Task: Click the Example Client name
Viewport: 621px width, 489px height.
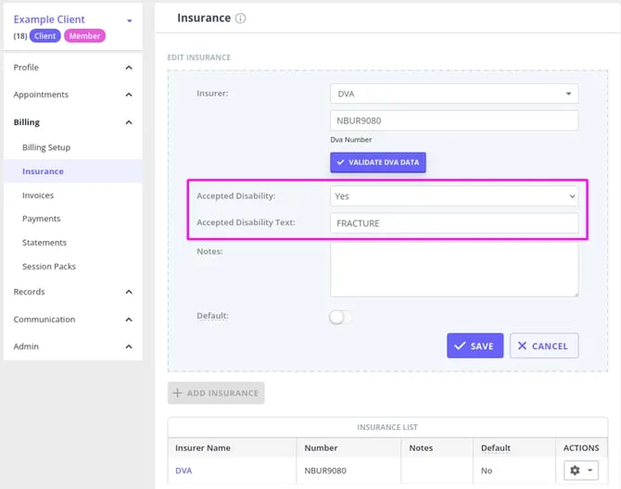Action: pos(49,19)
